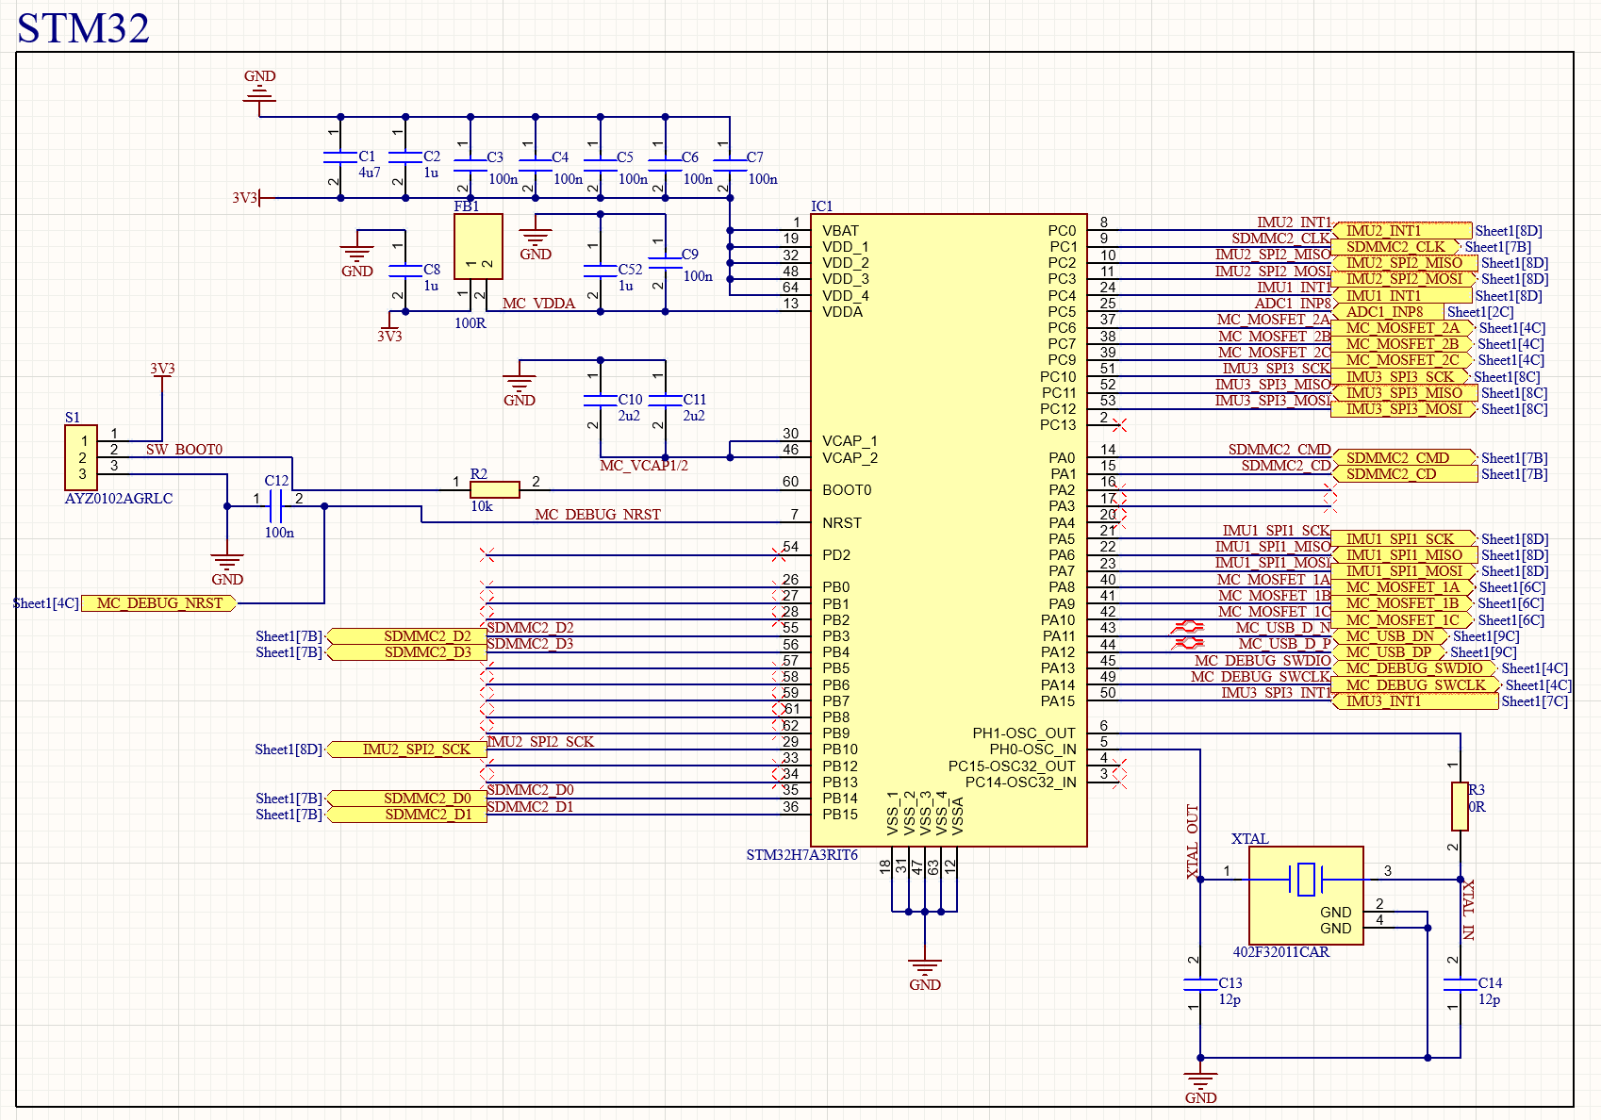Click the MC_VDDA net label
This screenshot has height=1120, width=1601.
click(538, 304)
